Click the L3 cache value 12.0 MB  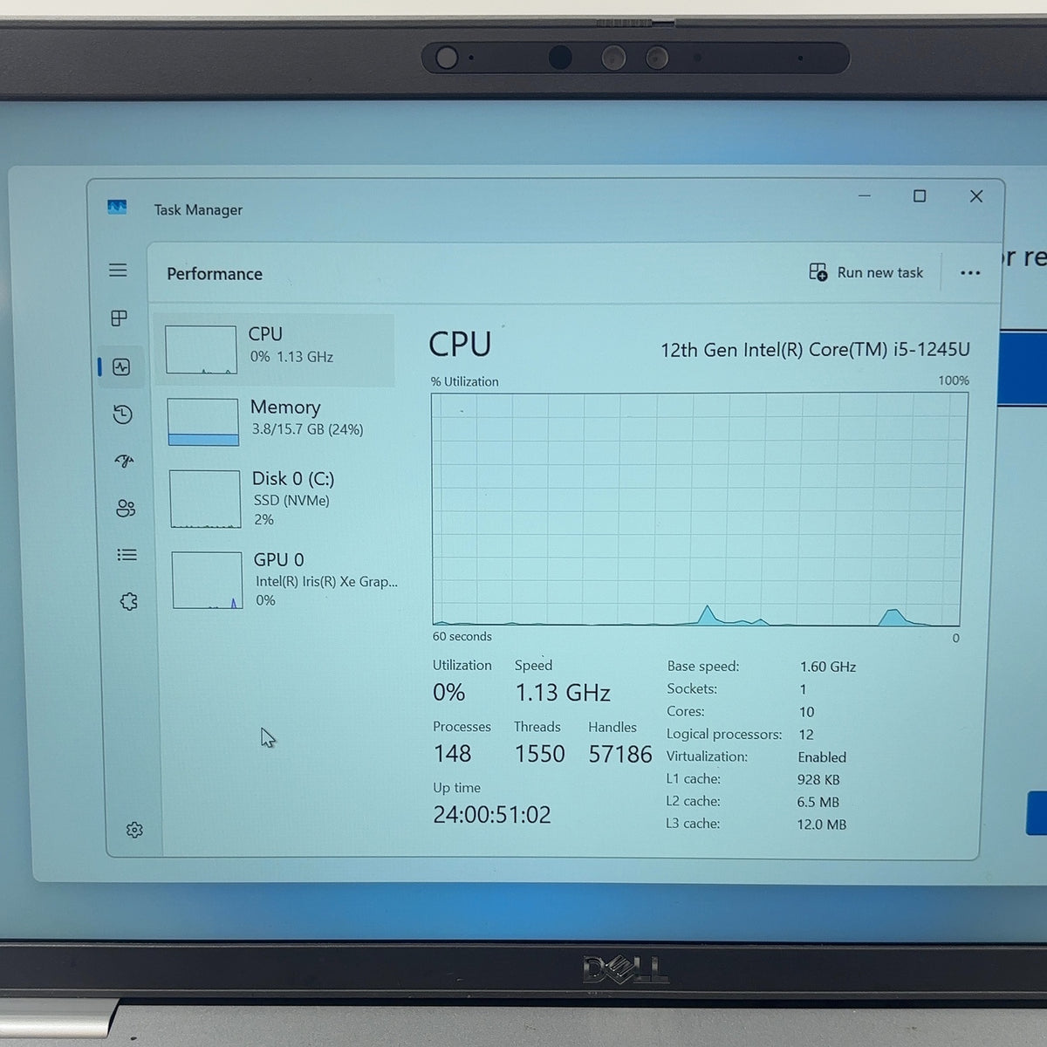(821, 825)
